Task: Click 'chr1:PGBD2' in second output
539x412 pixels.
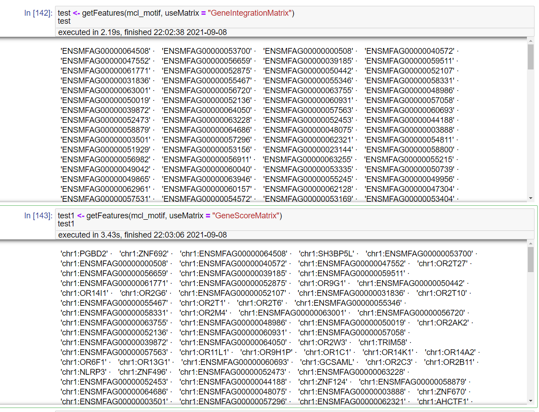Action: (x=84, y=254)
